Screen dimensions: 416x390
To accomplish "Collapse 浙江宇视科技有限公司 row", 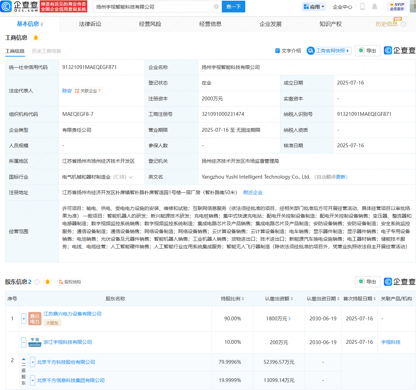I will tap(23, 342).
